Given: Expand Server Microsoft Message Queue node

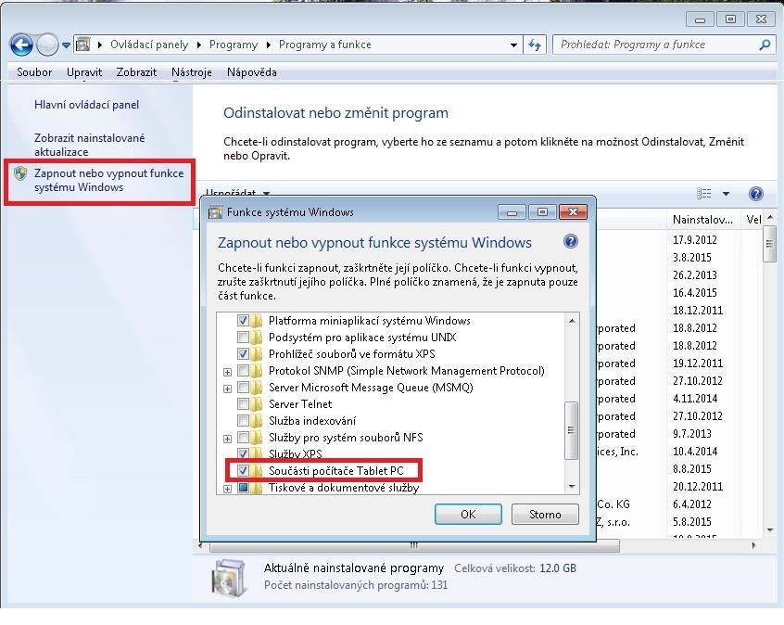Looking at the screenshot, I should coord(227,389).
